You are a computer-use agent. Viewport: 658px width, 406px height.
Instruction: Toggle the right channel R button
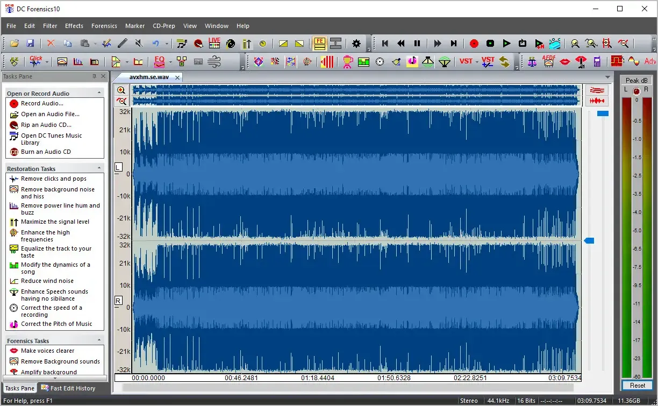(x=119, y=301)
